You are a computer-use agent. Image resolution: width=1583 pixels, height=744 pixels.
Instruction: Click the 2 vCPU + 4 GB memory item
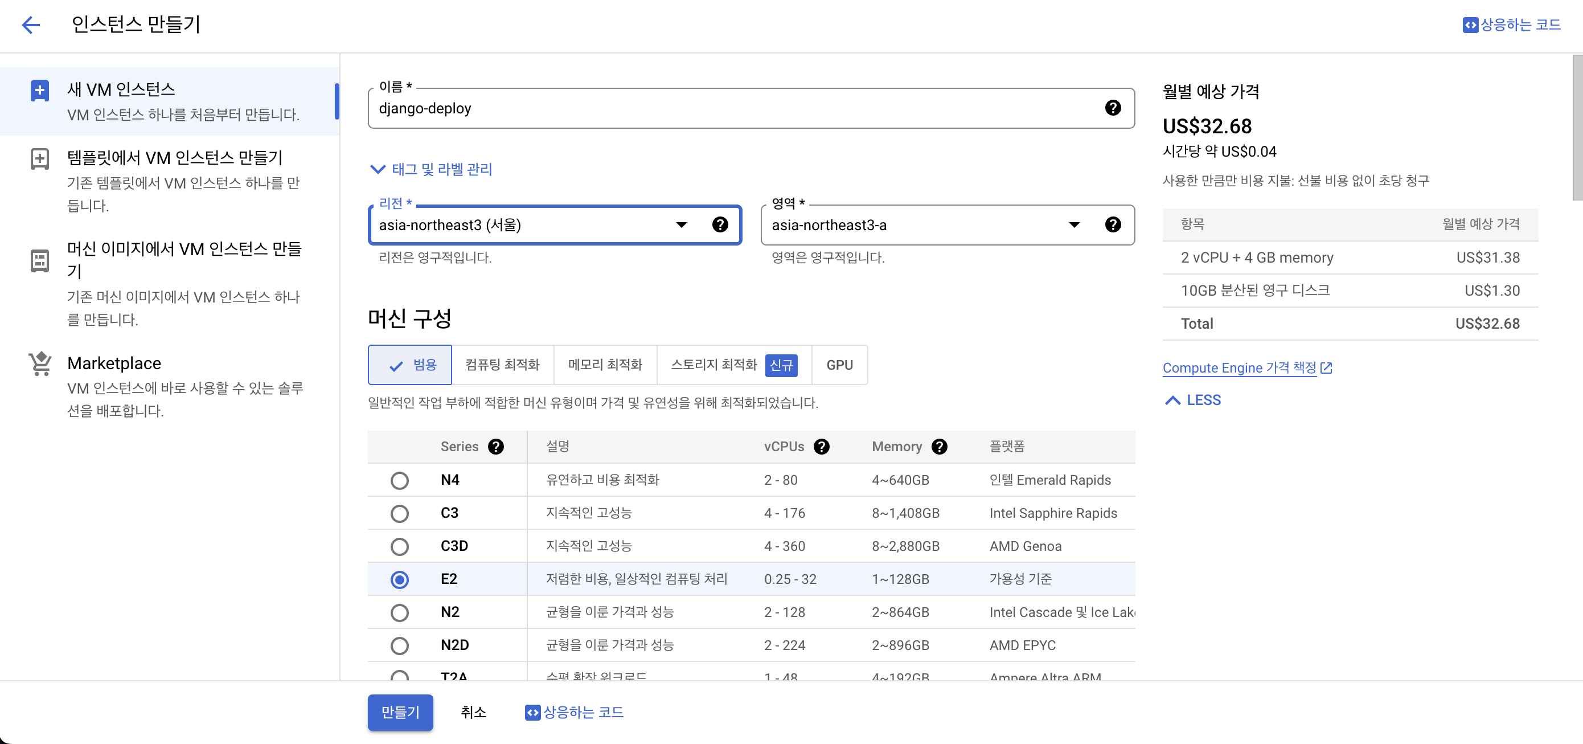pyautogui.click(x=1257, y=257)
